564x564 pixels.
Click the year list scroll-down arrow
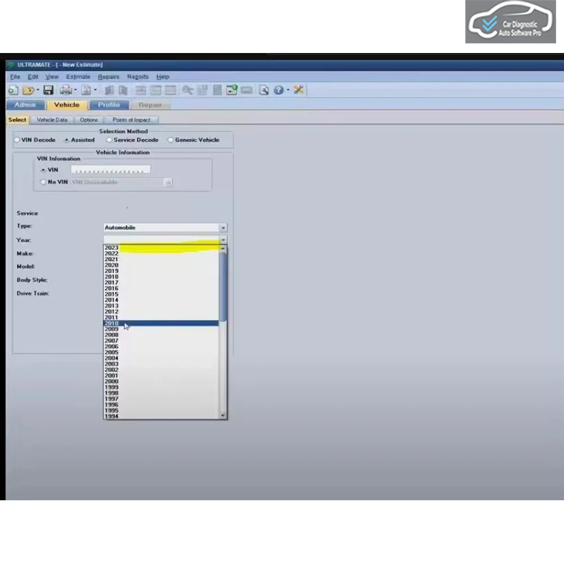[x=223, y=416]
